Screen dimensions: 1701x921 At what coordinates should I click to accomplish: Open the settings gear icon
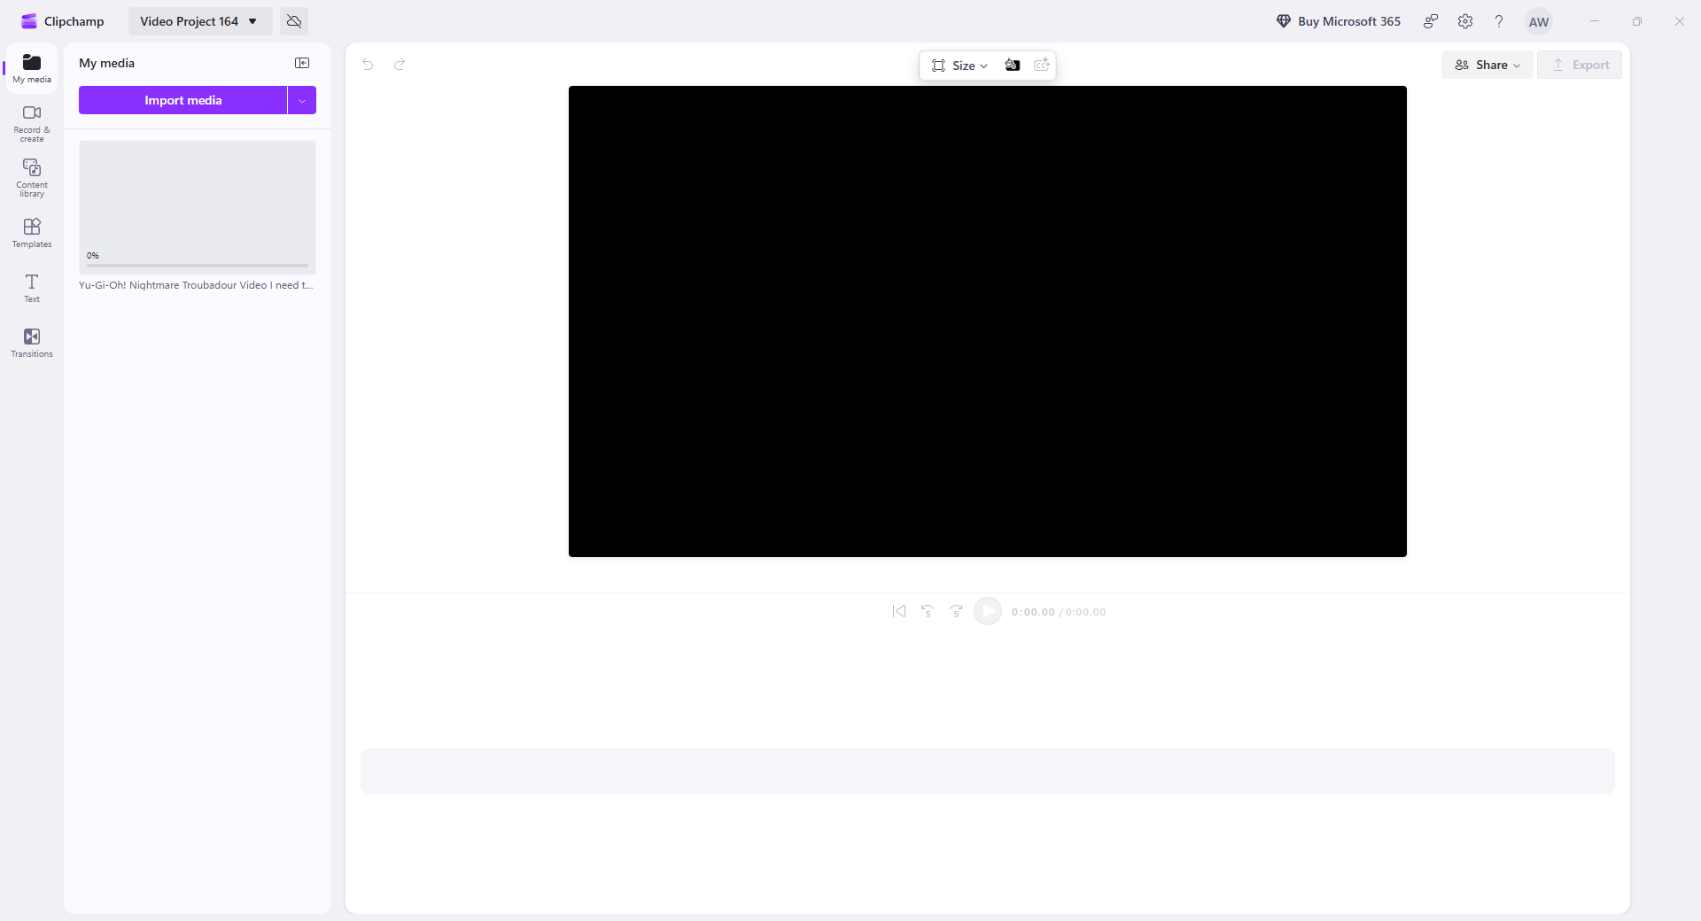[1465, 21]
